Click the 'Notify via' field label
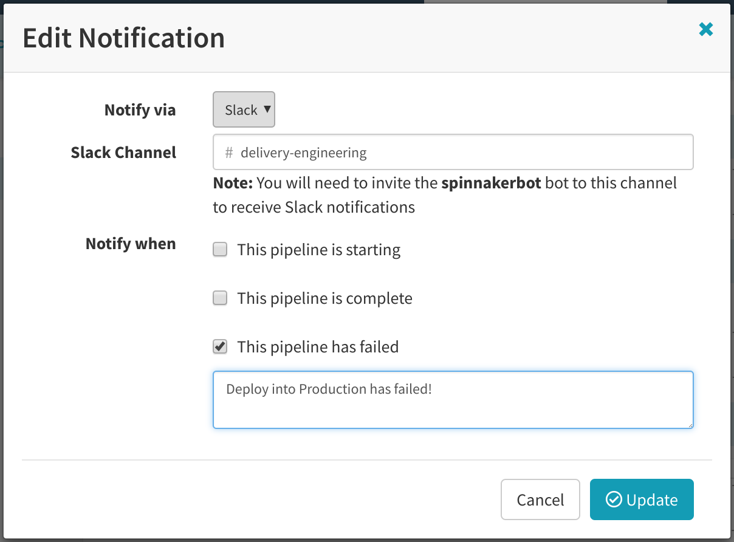The image size is (734, 542). coord(140,110)
